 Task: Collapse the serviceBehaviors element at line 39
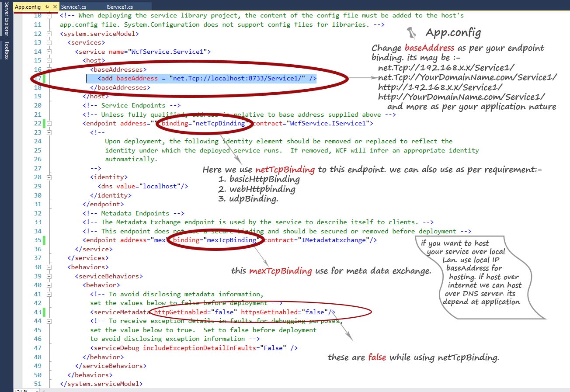click(x=49, y=276)
